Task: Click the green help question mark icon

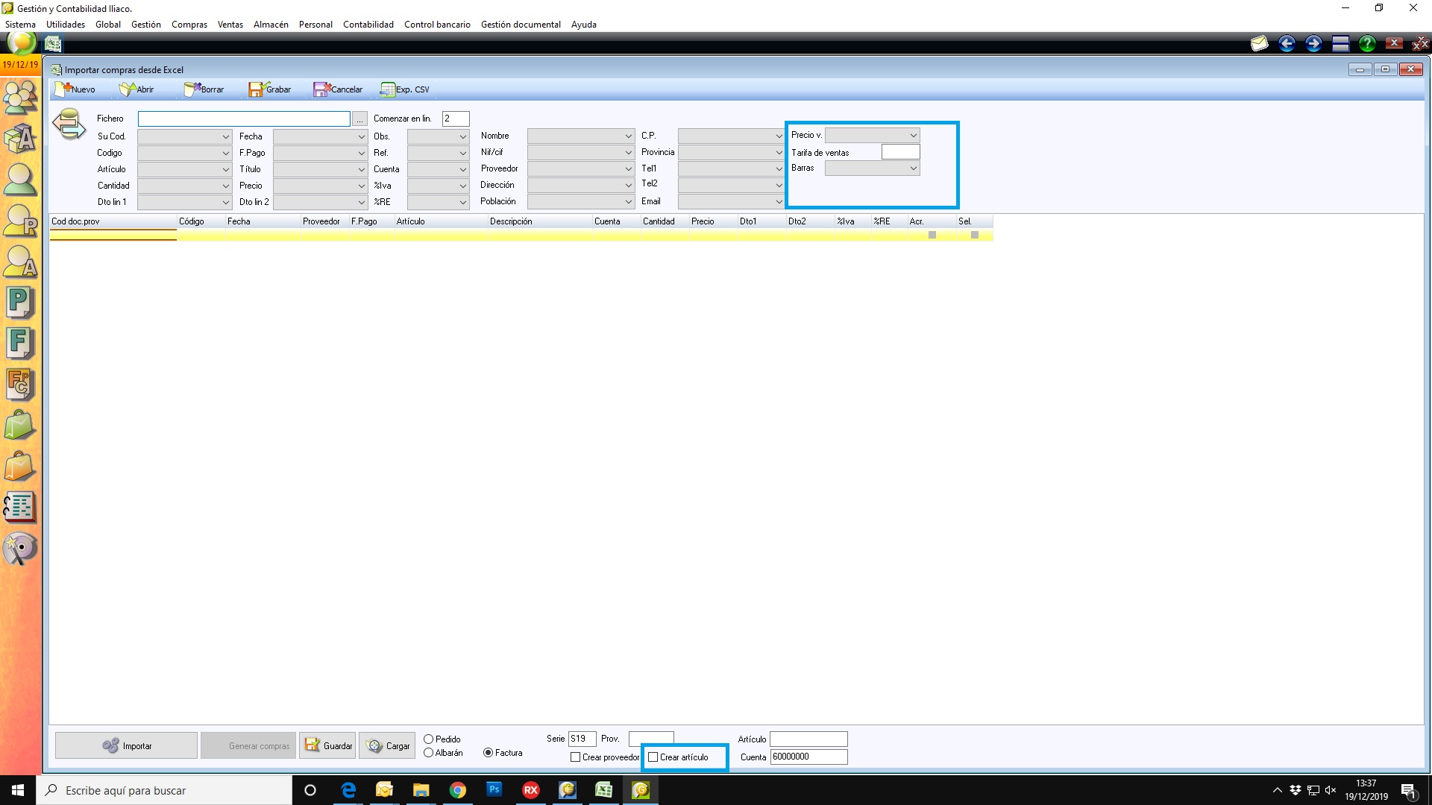Action: pyautogui.click(x=1367, y=44)
